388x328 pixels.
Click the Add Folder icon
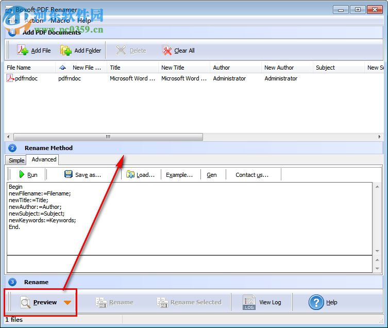point(66,50)
